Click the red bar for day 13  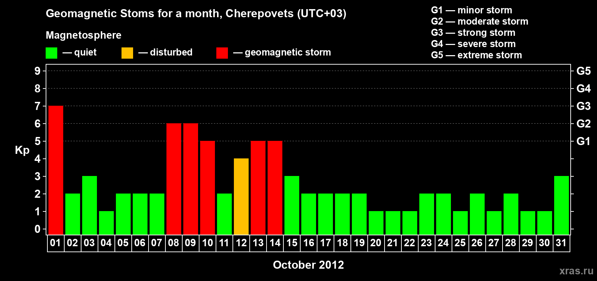(x=258, y=188)
